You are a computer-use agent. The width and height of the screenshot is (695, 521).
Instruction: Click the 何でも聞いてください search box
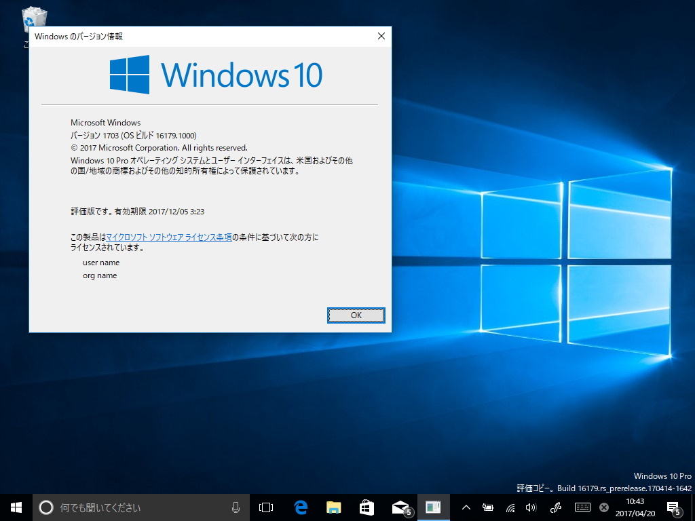point(136,507)
